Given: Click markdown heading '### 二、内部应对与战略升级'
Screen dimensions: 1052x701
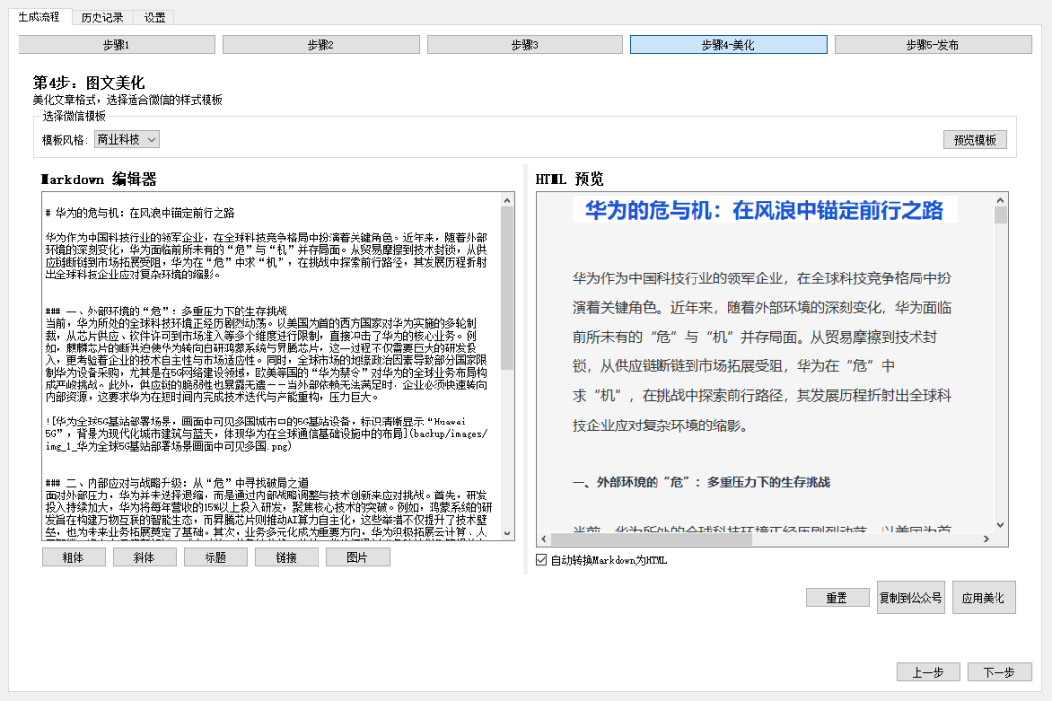Looking at the screenshot, I should [177, 482].
